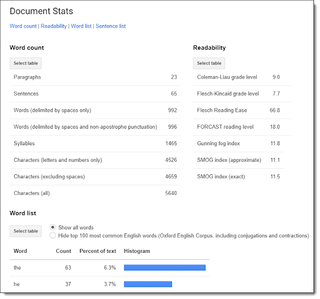Click the histogram bar for 'he'
320x299 pixels.
pos(147,284)
